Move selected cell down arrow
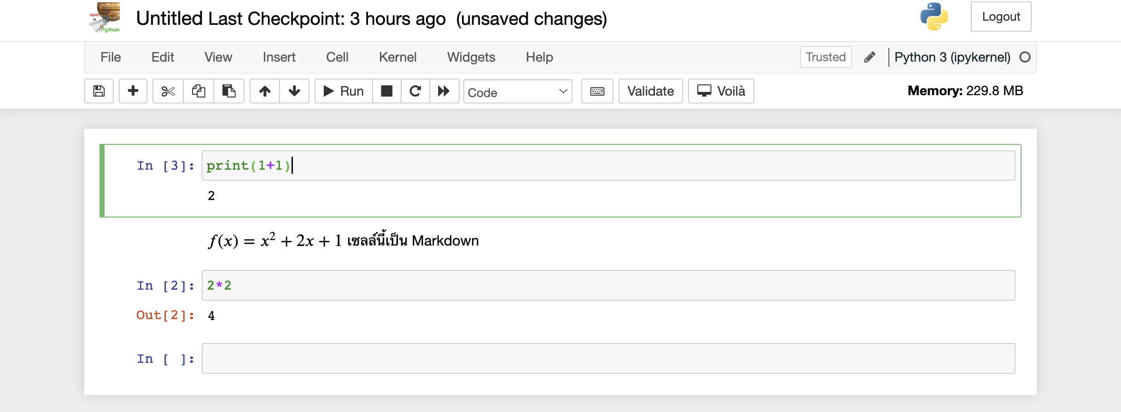Screen dimensions: 1121x412 click(294, 91)
